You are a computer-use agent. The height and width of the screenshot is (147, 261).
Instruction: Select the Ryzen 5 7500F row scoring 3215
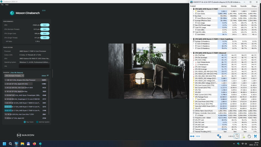tap(25, 107)
